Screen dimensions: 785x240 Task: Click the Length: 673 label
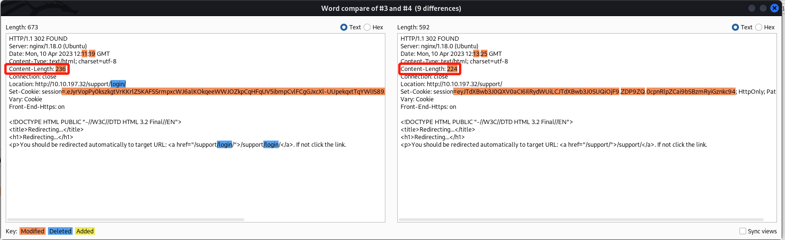[22, 27]
